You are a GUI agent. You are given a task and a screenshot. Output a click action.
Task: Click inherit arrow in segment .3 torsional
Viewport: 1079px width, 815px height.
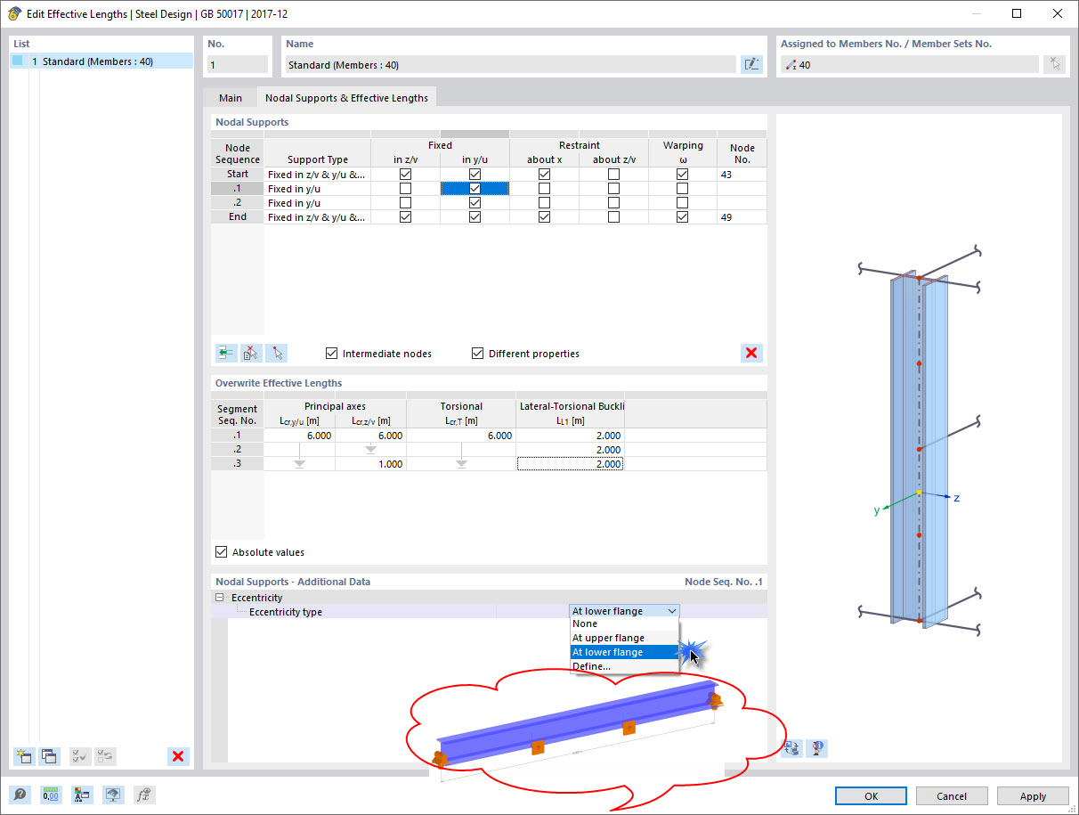(x=461, y=464)
